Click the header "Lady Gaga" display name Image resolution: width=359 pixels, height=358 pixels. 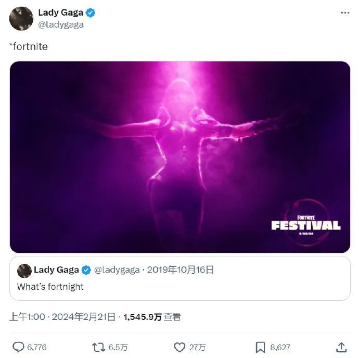[x=60, y=13]
